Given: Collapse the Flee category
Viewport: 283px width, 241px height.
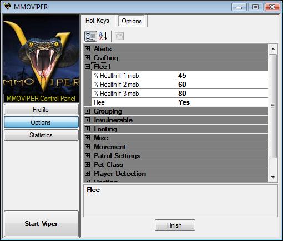Looking at the screenshot, I should 87,67.
